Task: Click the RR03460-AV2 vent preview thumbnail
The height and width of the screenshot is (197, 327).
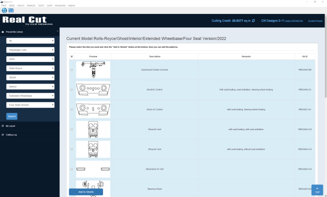Action: point(93,129)
